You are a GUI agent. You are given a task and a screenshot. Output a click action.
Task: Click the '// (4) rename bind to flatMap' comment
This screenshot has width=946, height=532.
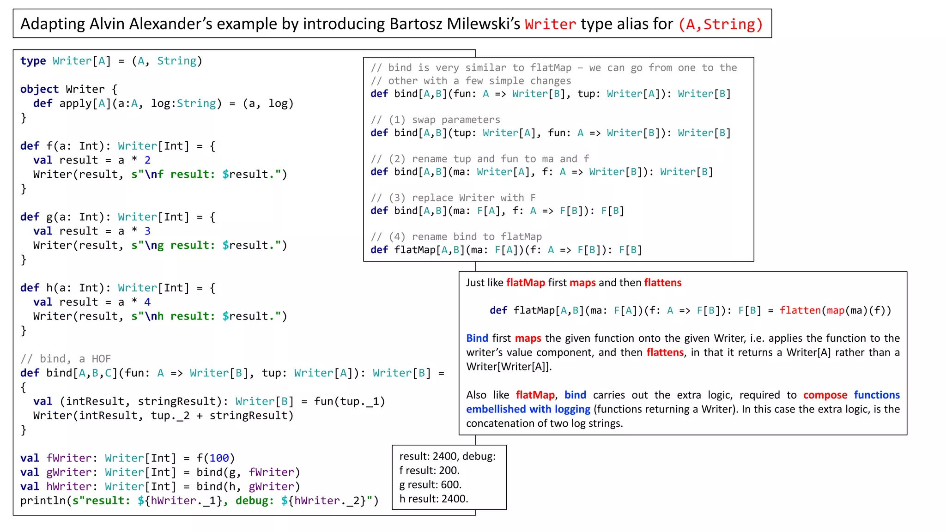[456, 237]
